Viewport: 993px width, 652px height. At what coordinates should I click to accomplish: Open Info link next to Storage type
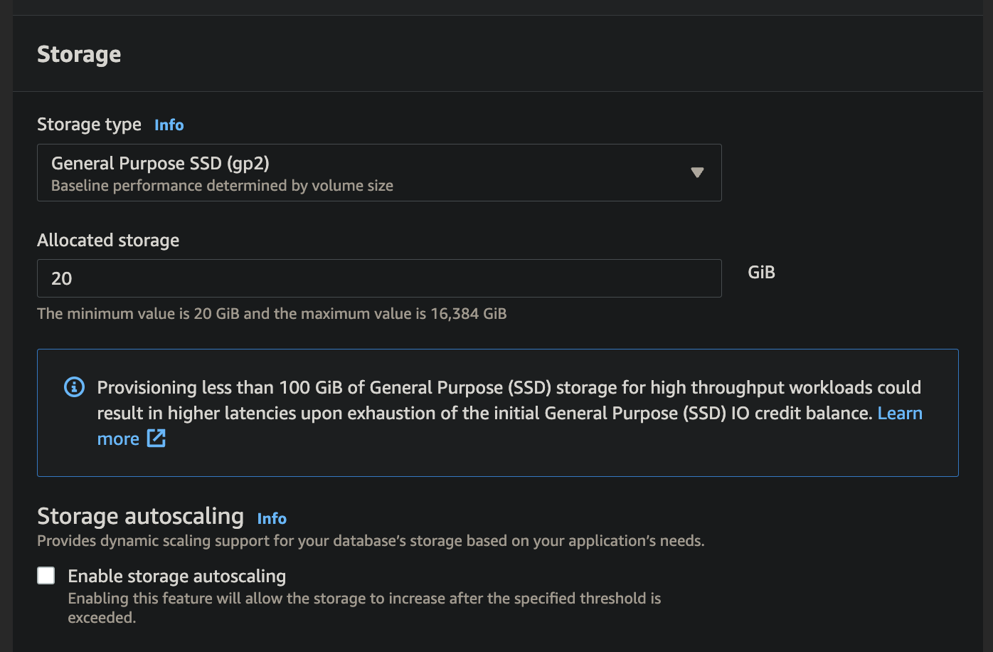click(x=169, y=125)
